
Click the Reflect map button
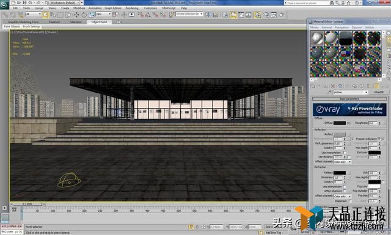(349, 134)
